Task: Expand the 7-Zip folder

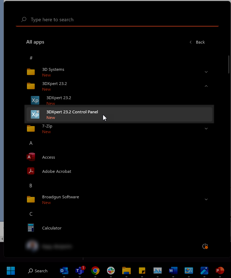Action: click(x=206, y=129)
